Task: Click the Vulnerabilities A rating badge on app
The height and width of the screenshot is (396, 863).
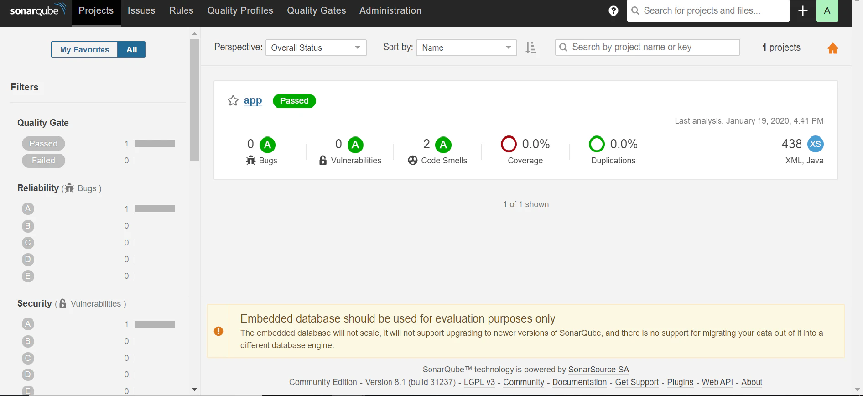Action: click(355, 145)
